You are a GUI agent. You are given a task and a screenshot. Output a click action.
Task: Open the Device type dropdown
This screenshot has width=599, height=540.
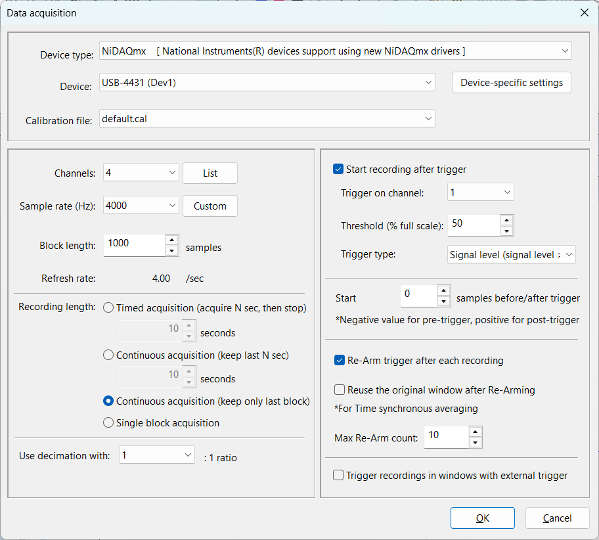point(565,51)
